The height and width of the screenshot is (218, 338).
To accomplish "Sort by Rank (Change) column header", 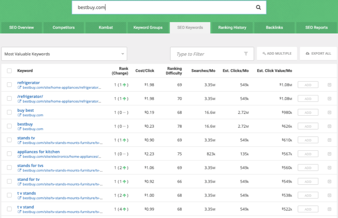I will pyautogui.click(x=120, y=71).
